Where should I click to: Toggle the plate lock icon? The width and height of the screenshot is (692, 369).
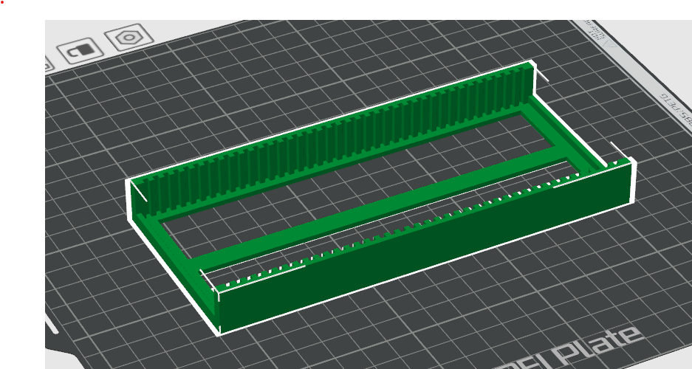[80, 52]
